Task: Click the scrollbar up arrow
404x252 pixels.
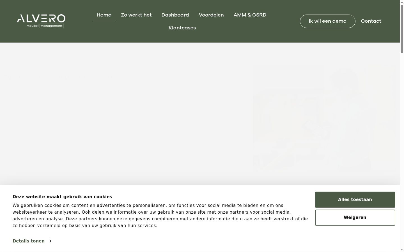Action: coord(402,2)
